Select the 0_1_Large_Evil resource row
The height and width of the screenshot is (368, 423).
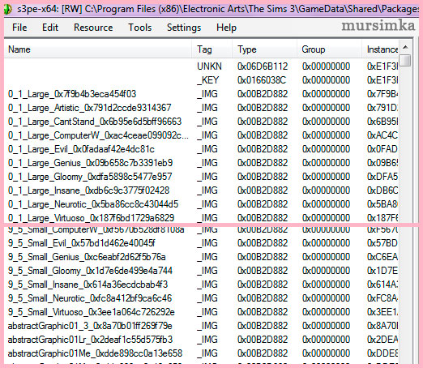click(x=201, y=149)
